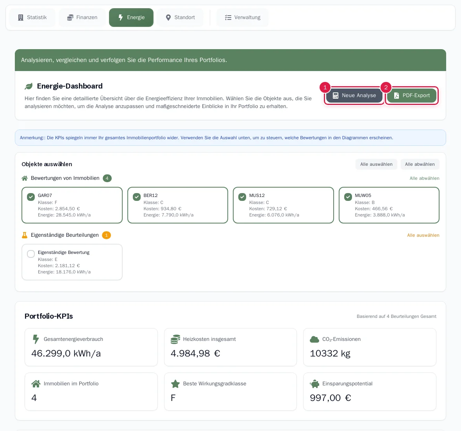The height and width of the screenshot is (431, 461).
Task: Click MUS12 Kosten: 729,12 € line
Action: coord(268,209)
